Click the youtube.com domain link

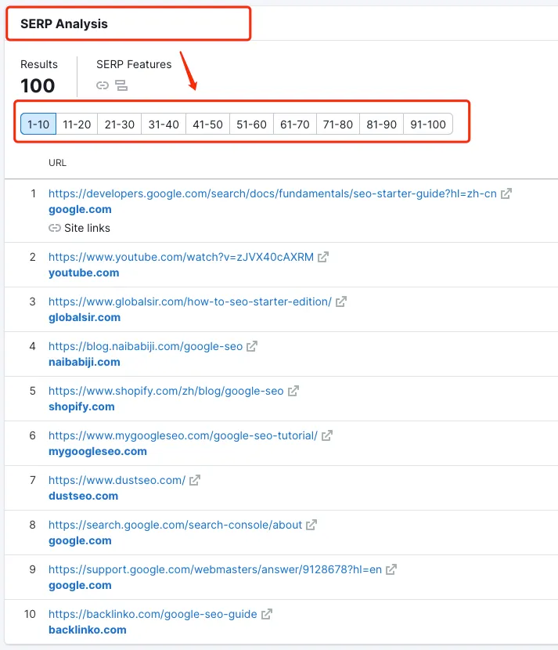[84, 273]
